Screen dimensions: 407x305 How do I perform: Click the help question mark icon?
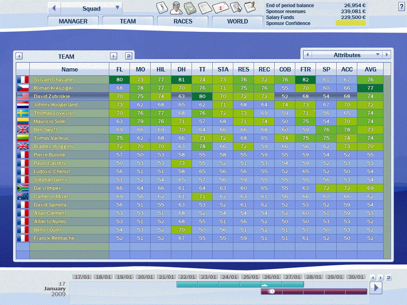(x=401, y=6)
